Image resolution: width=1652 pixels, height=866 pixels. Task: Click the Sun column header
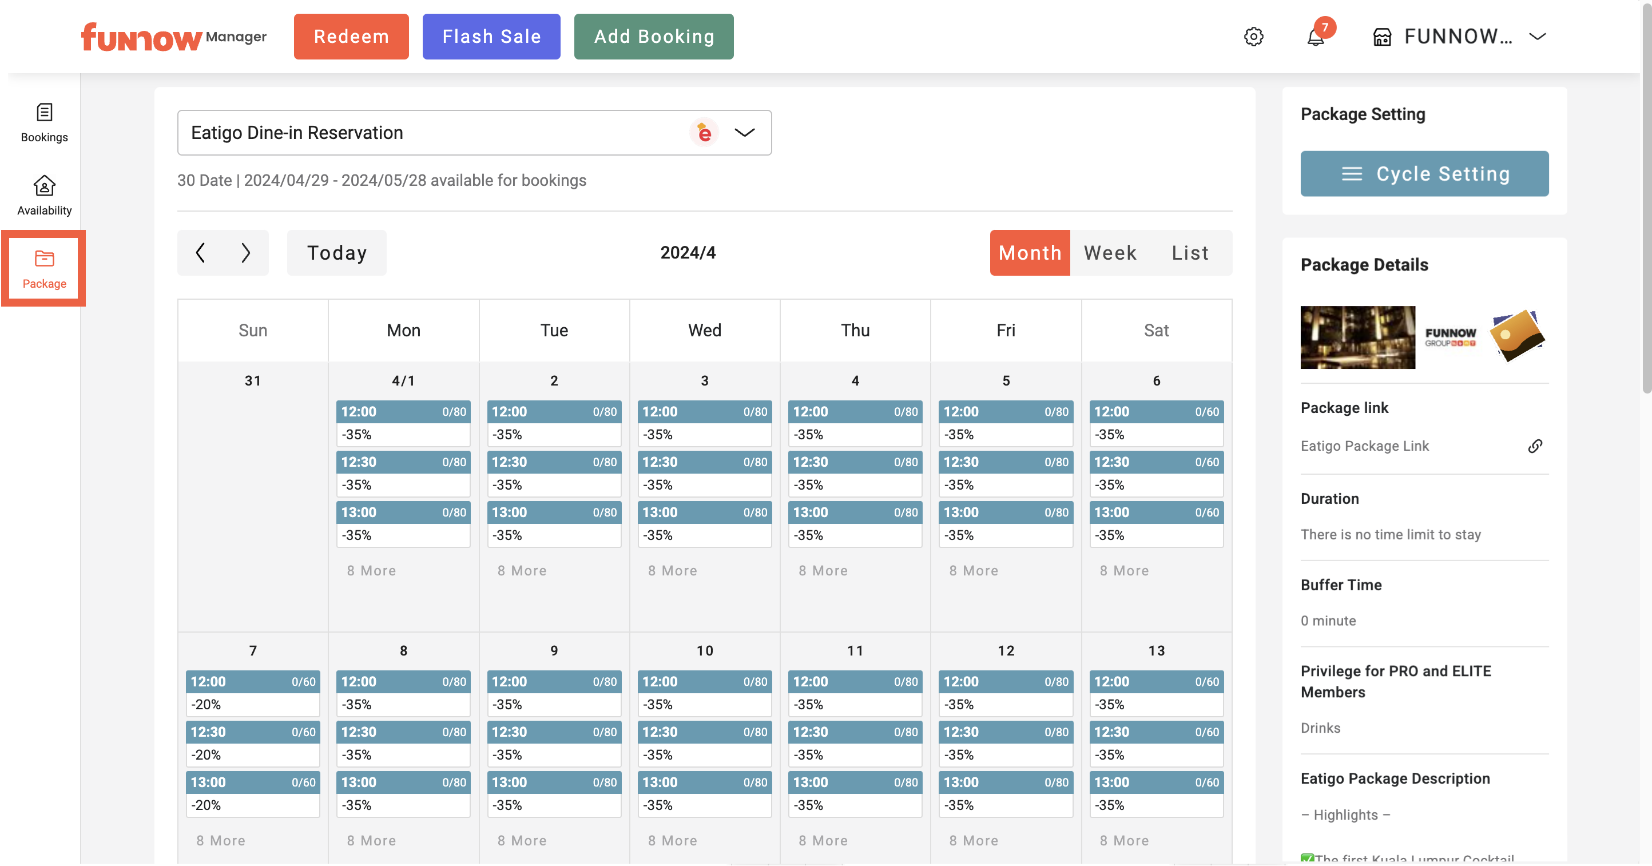[253, 331]
